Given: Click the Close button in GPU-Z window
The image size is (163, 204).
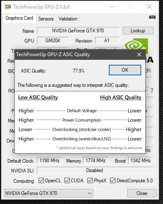Looking at the screenshot, I should point(142,193).
